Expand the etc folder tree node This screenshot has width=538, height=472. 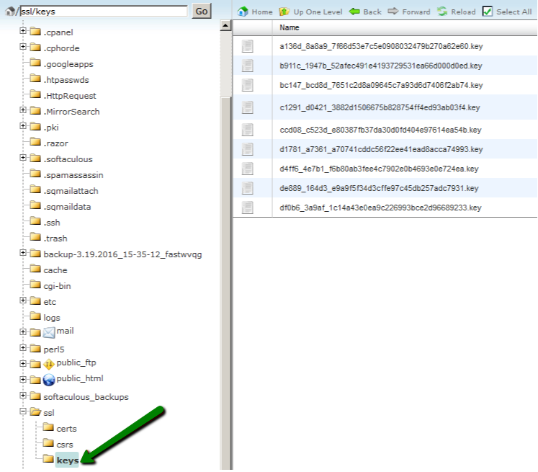(23, 301)
